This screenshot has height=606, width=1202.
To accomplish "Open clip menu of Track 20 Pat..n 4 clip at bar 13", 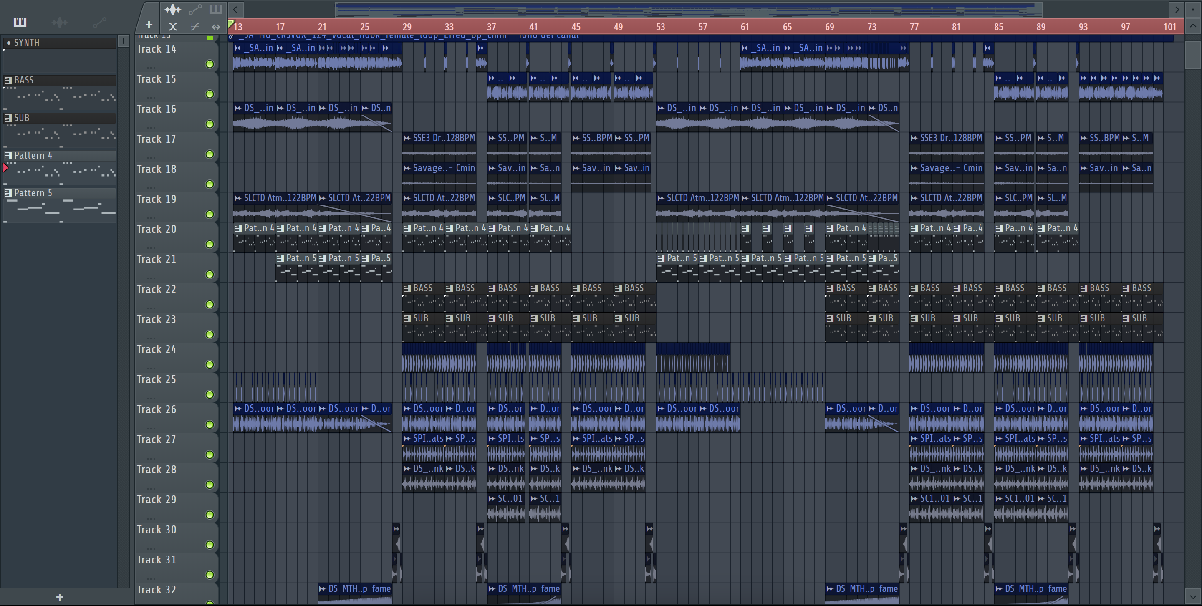I will [238, 228].
